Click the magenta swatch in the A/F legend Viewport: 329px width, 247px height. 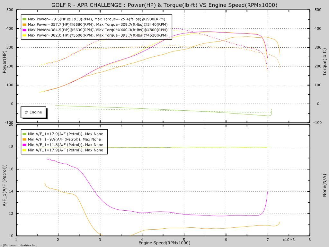[x=24, y=145]
